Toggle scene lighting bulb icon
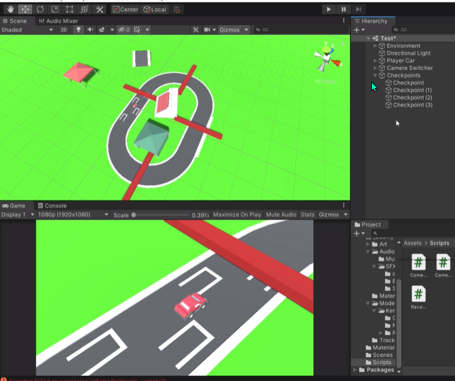The image size is (455, 381). [x=78, y=29]
